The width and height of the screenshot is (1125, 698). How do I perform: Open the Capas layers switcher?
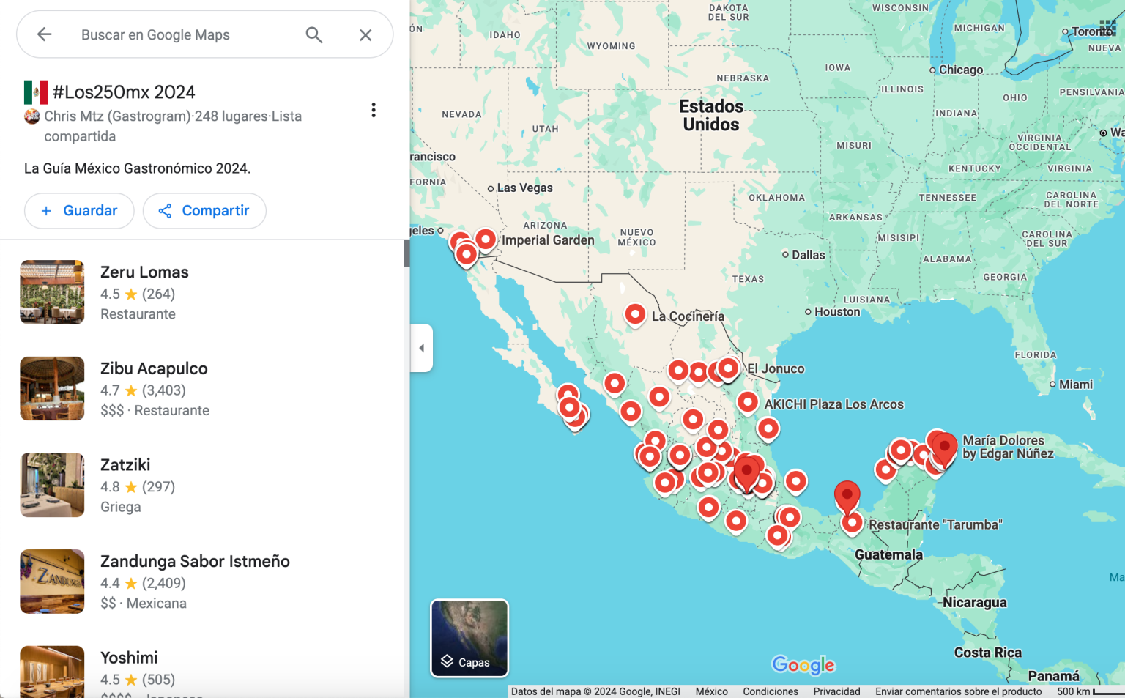pyautogui.click(x=469, y=638)
